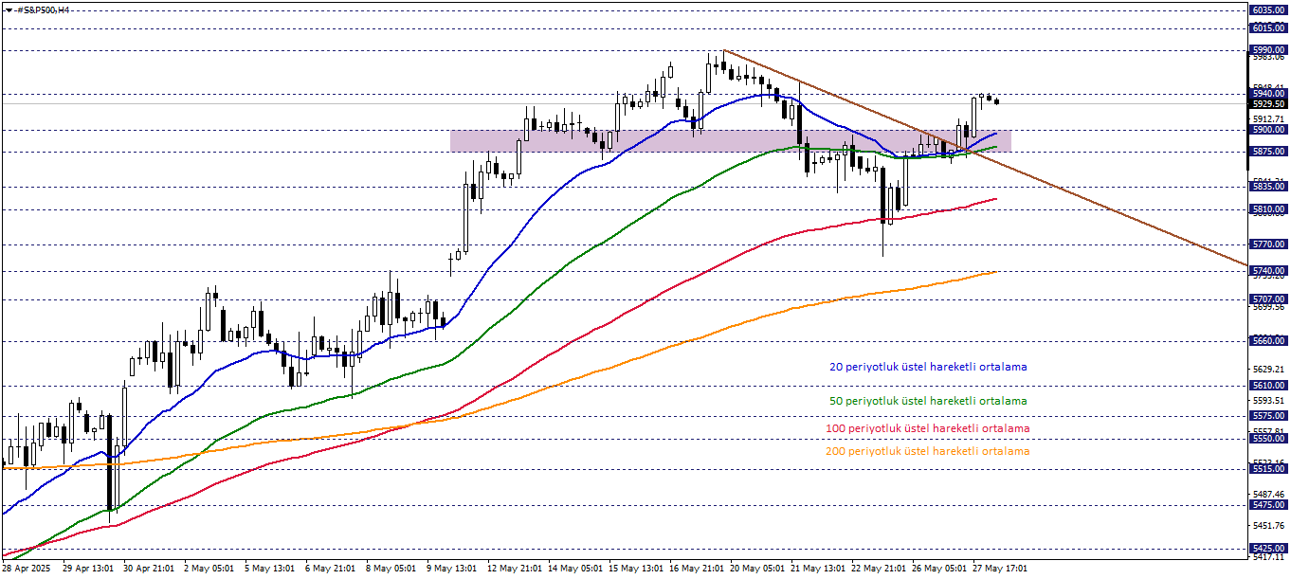Select the 20 periyotluk üstel hareketli ortalama label
The image size is (1291, 579).
[x=928, y=367]
